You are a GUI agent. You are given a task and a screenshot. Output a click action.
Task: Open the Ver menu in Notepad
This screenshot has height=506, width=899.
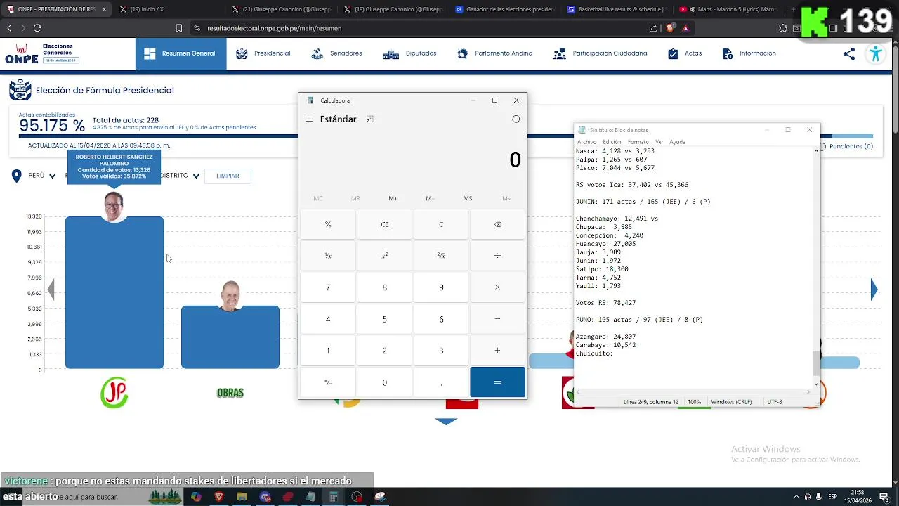coord(659,142)
